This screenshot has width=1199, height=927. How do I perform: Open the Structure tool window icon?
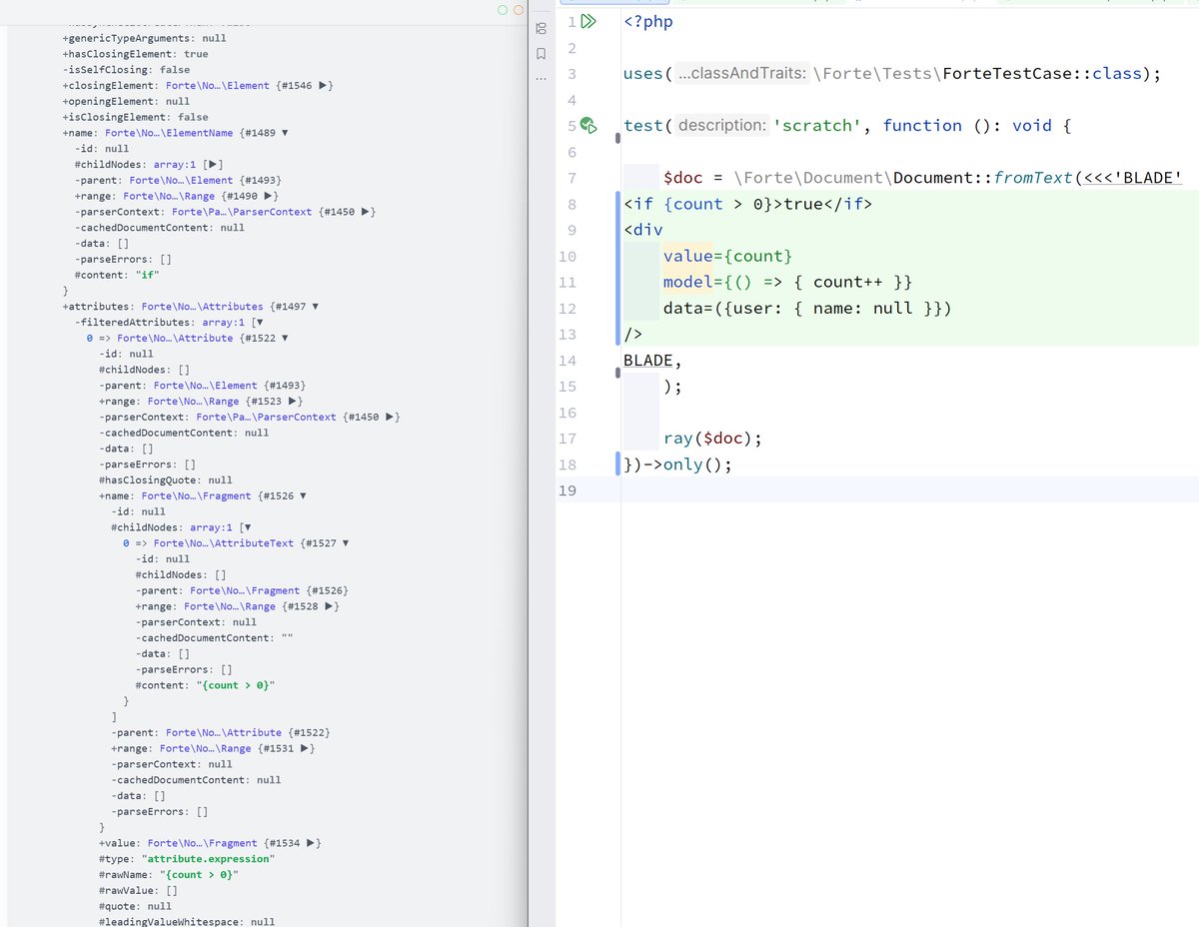(x=541, y=28)
